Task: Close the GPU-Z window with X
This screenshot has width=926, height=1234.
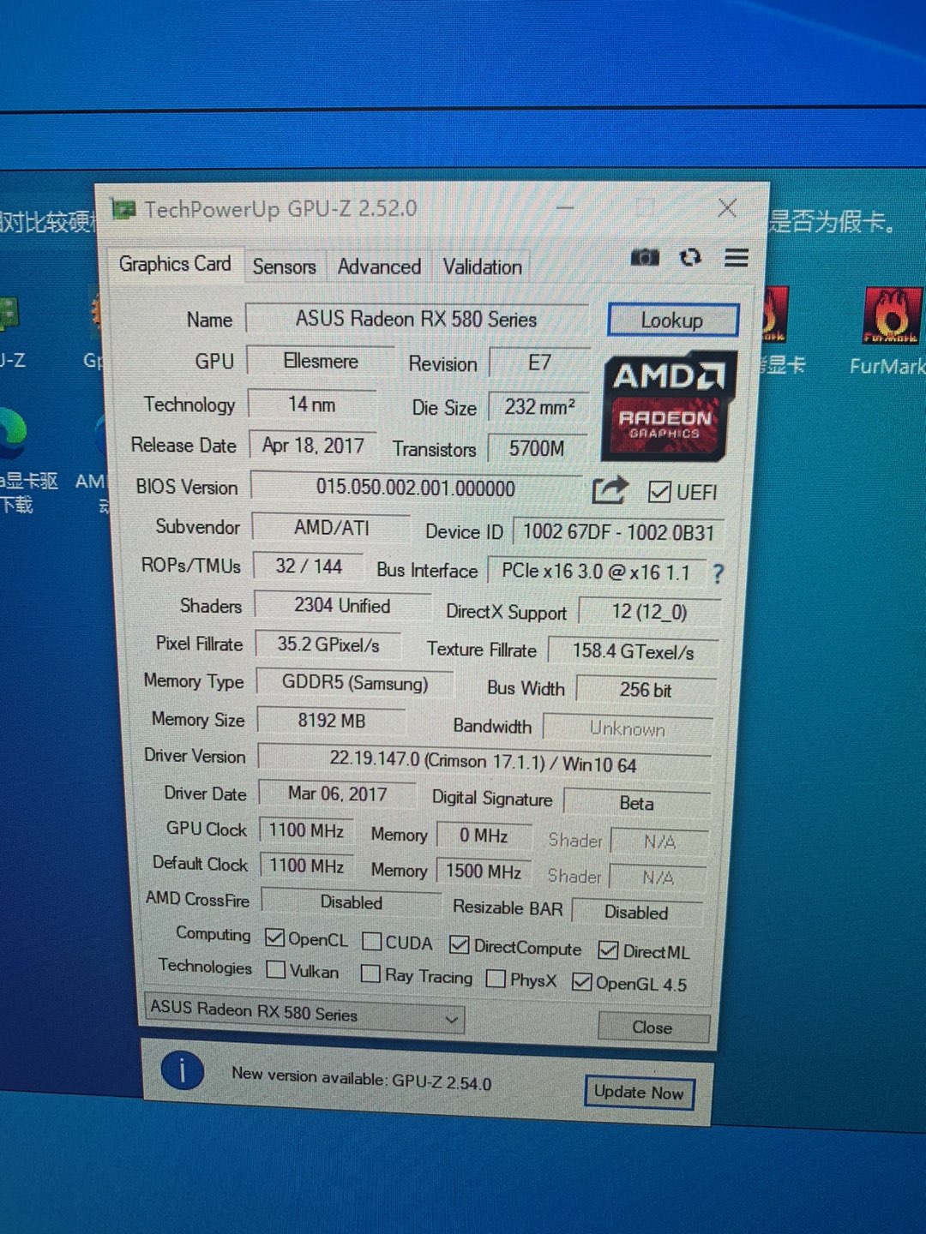Action: (727, 208)
